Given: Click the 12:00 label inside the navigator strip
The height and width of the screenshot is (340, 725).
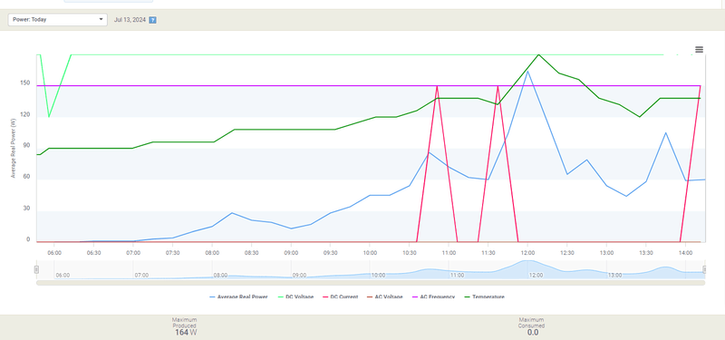Looking at the screenshot, I should (x=536, y=276).
